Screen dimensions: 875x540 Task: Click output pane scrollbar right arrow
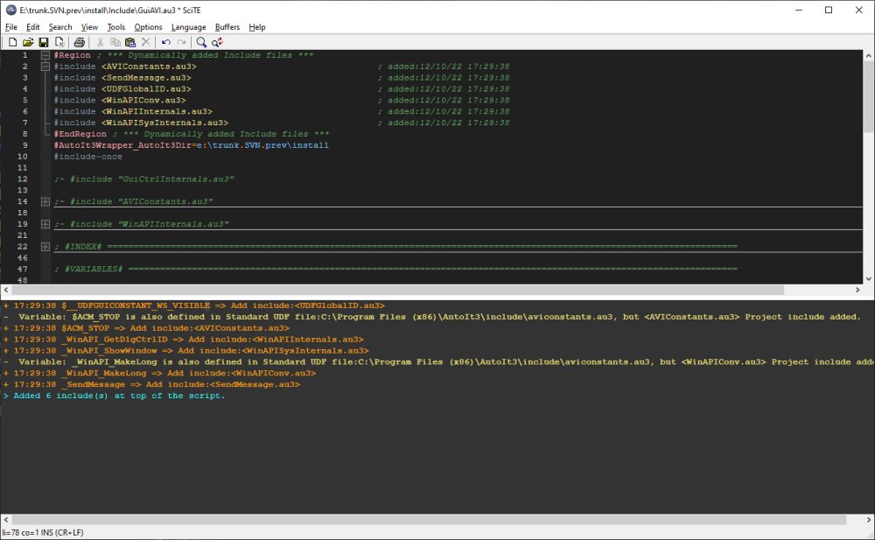point(868,519)
